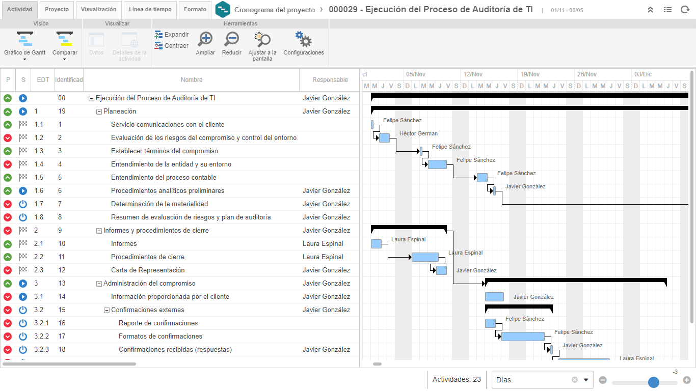Image resolution: width=696 pixels, height=391 pixels.
Task: Click the Expandir tool icon
Action: pyautogui.click(x=158, y=35)
